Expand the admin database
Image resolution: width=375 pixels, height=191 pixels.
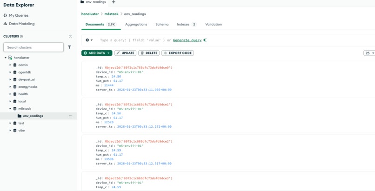click(10, 65)
